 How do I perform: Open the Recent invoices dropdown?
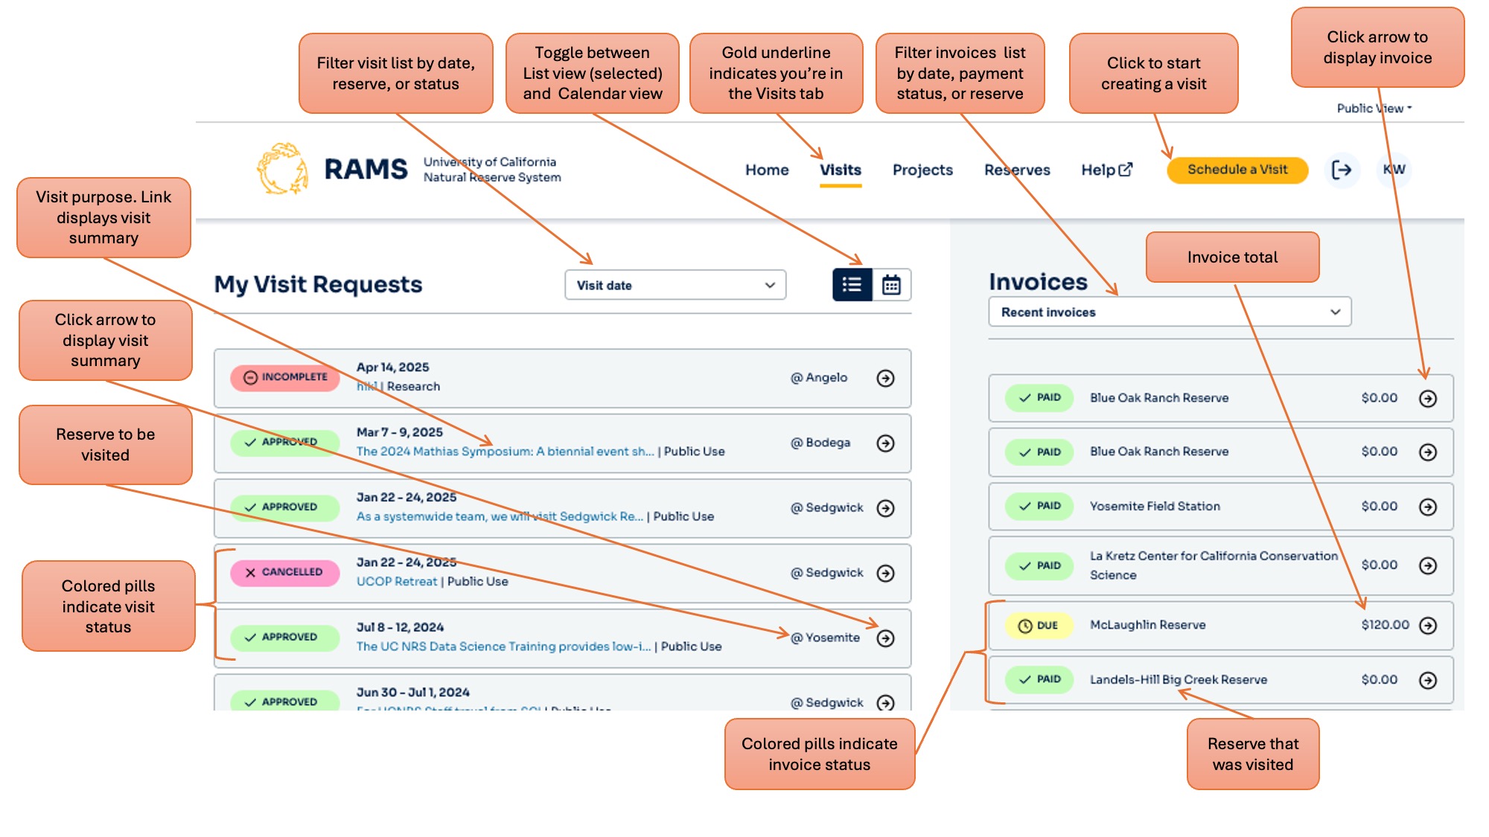pyautogui.click(x=1170, y=312)
